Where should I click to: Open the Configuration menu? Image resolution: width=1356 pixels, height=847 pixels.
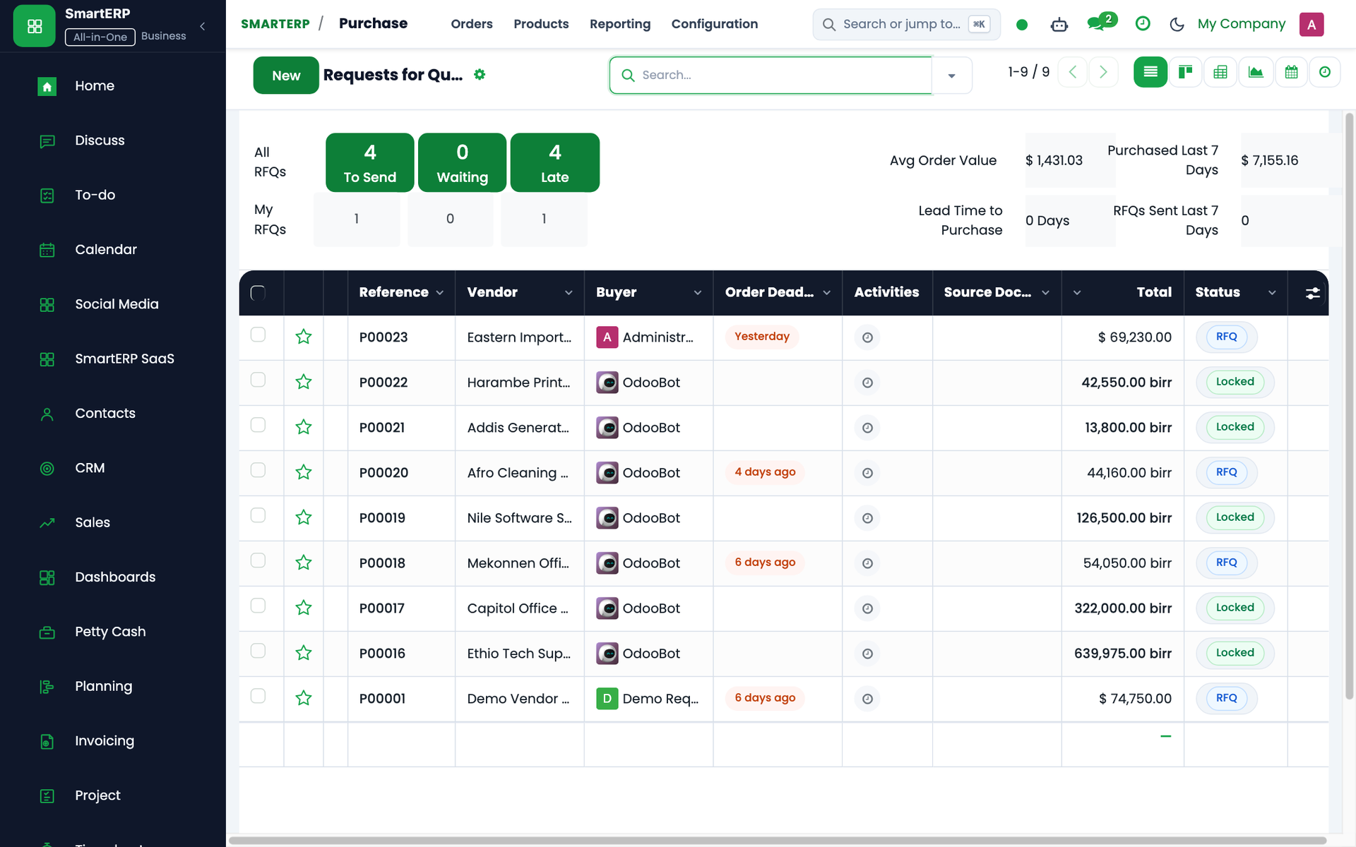pyautogui.click(x=715, y=24)
